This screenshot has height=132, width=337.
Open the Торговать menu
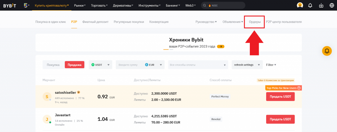pos(99,5)
